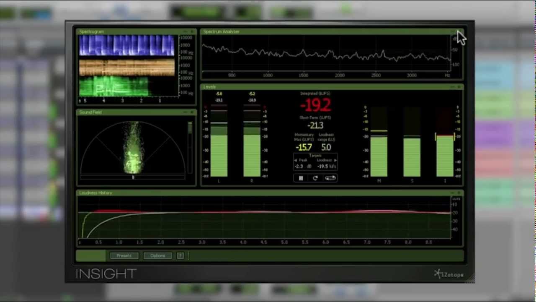The height and width of the screenshot is (302, 536).
Task: Click the Loudness range value 5.0
Action: [x=326, y=147]
